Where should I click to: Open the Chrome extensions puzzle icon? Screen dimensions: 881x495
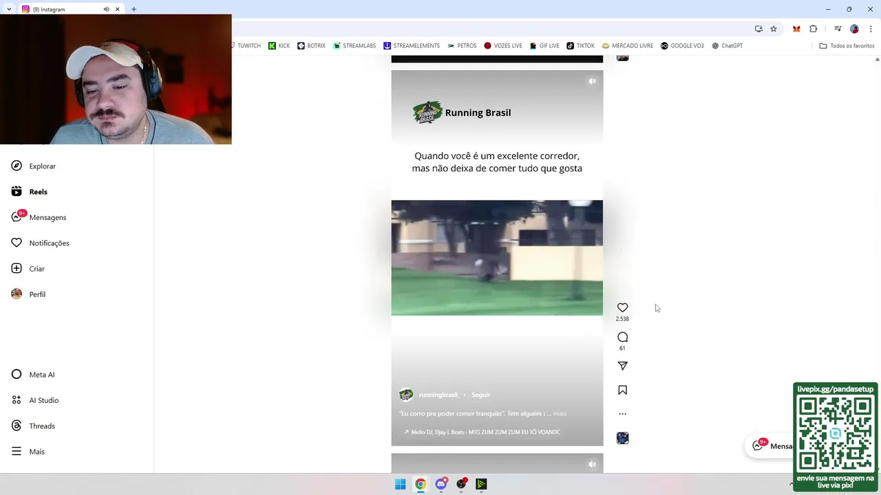813,29
